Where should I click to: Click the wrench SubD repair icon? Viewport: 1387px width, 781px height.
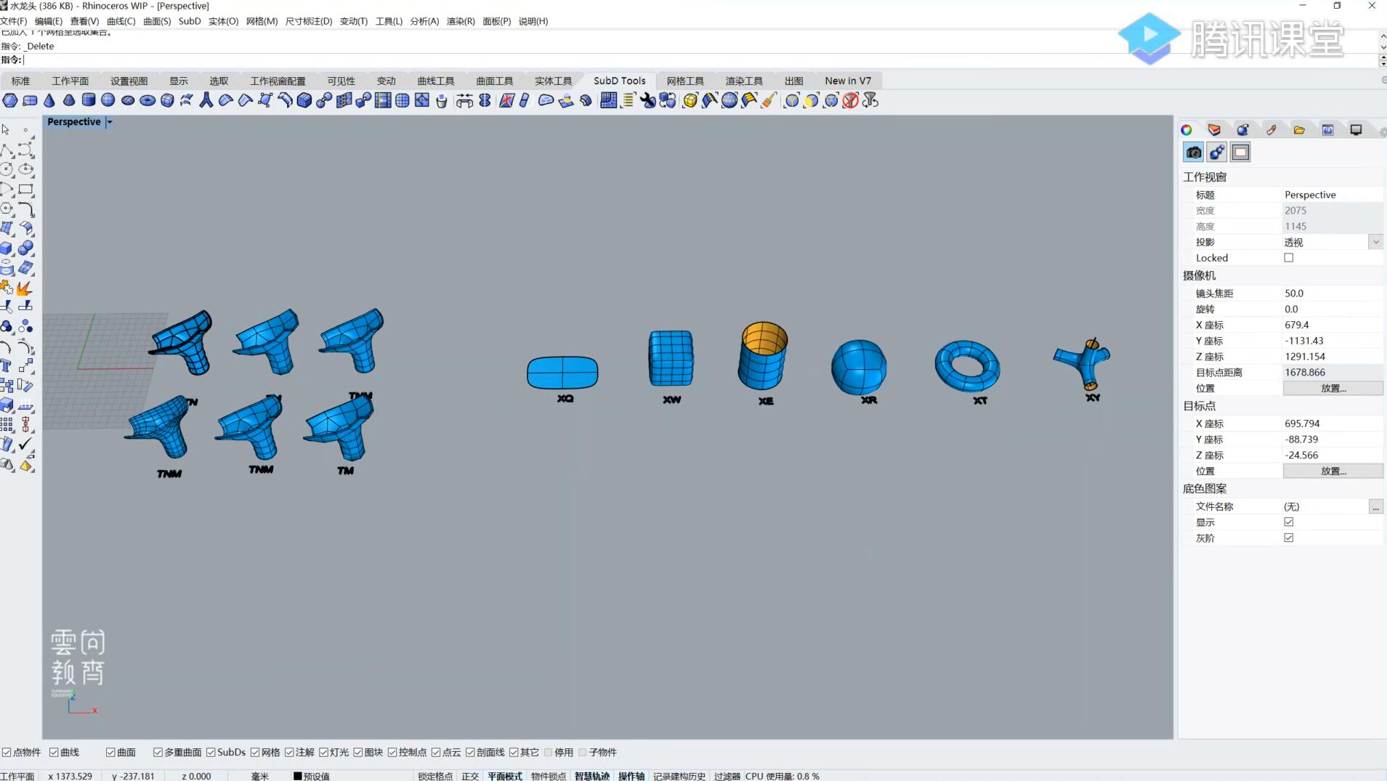(647, 100)
